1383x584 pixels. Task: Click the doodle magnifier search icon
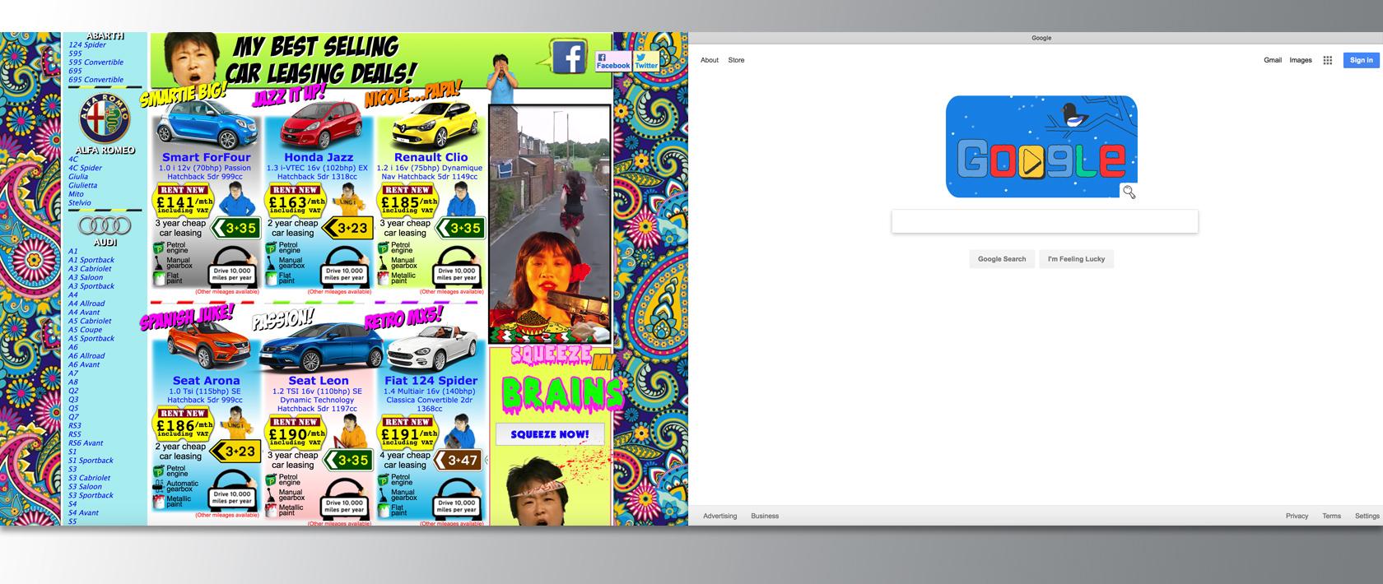(1129, 192)
